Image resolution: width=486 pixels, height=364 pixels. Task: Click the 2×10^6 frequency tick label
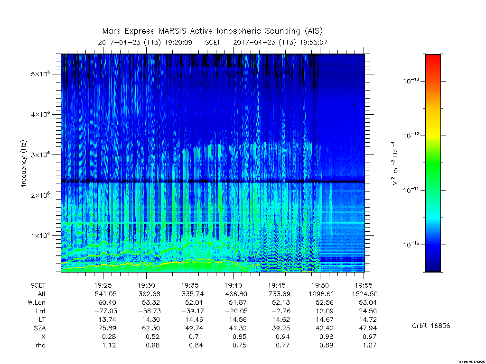click(x=40, y=195)
